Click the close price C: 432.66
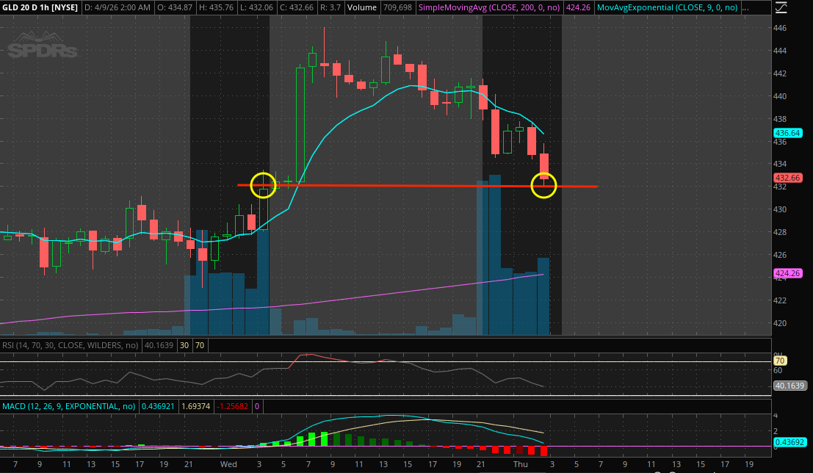The image size is (813, 473). click(295, 7)
